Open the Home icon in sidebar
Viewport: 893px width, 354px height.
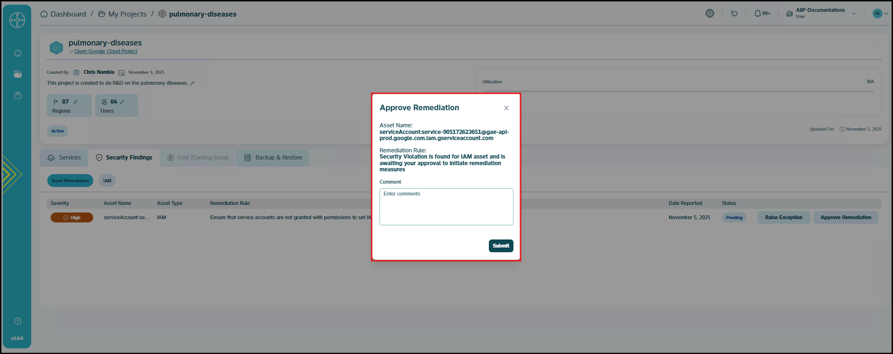(x=18, y=53)
